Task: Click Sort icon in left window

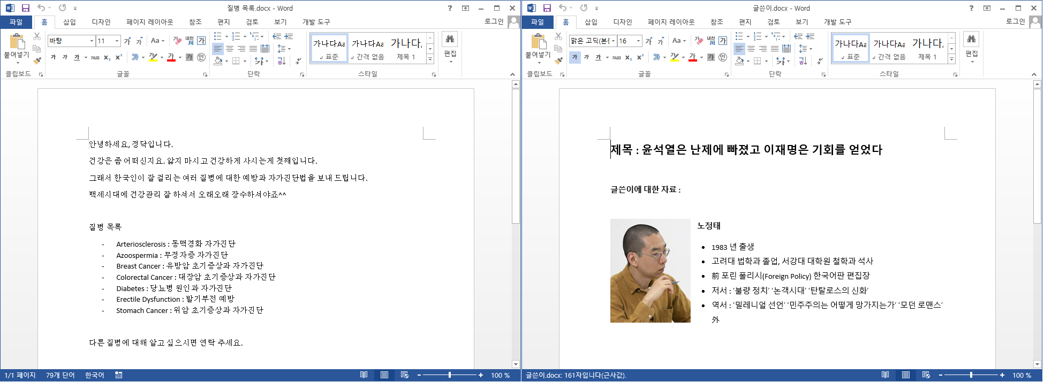Action: [x=282, y=61]
